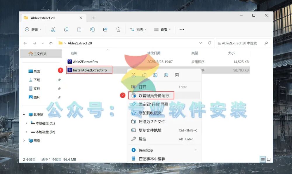Close the Able2Extract 20 tab
292x174 pixels.
tap(81, 18)
